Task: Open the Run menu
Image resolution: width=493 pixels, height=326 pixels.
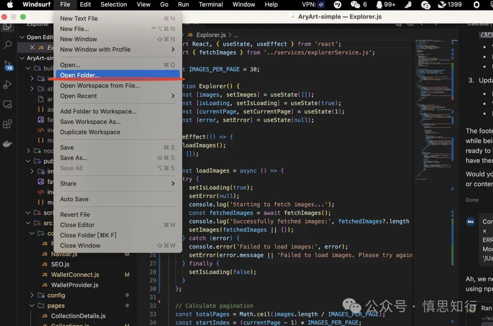Action: click(x=184, y=5)
